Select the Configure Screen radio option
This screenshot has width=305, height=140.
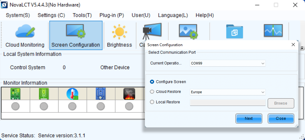click(152, 82)
